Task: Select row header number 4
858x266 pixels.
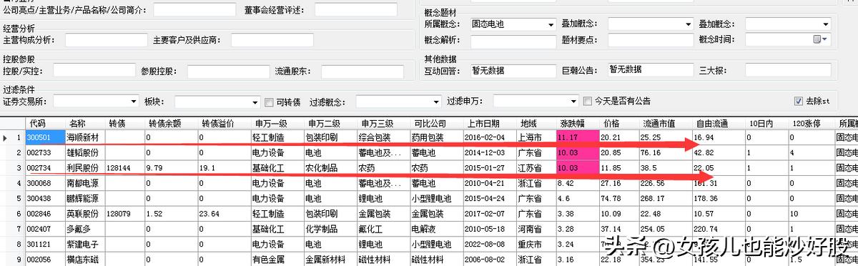Action: [13, 184]
